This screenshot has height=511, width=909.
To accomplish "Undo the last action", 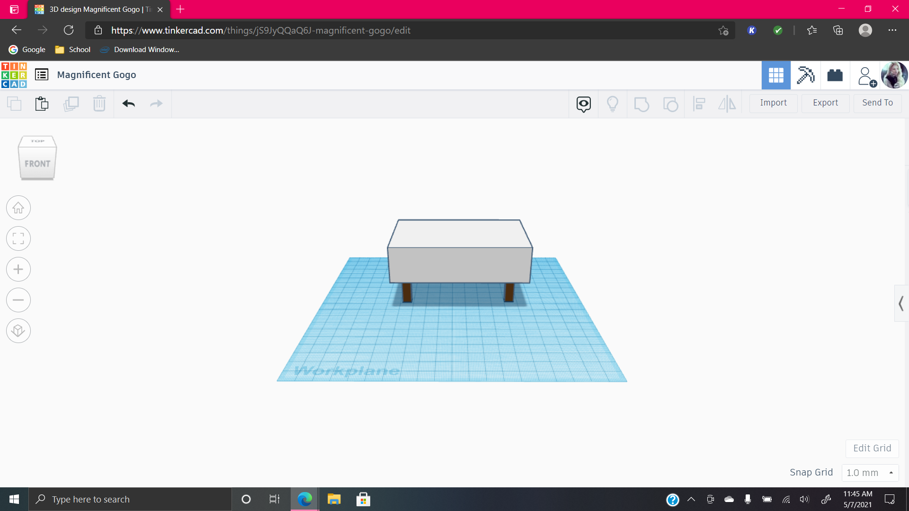I will coord(128,104).
